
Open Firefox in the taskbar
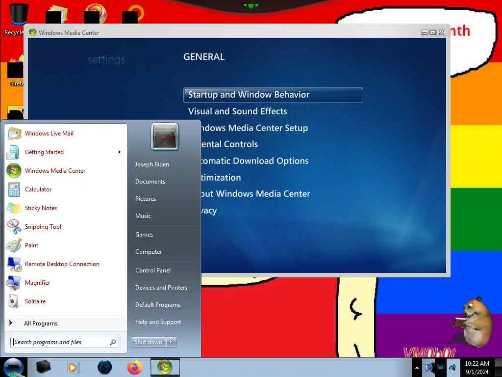pos(135,367)
